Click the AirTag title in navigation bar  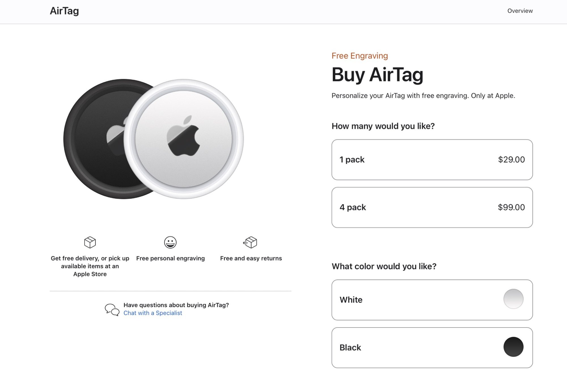[64, 11]
